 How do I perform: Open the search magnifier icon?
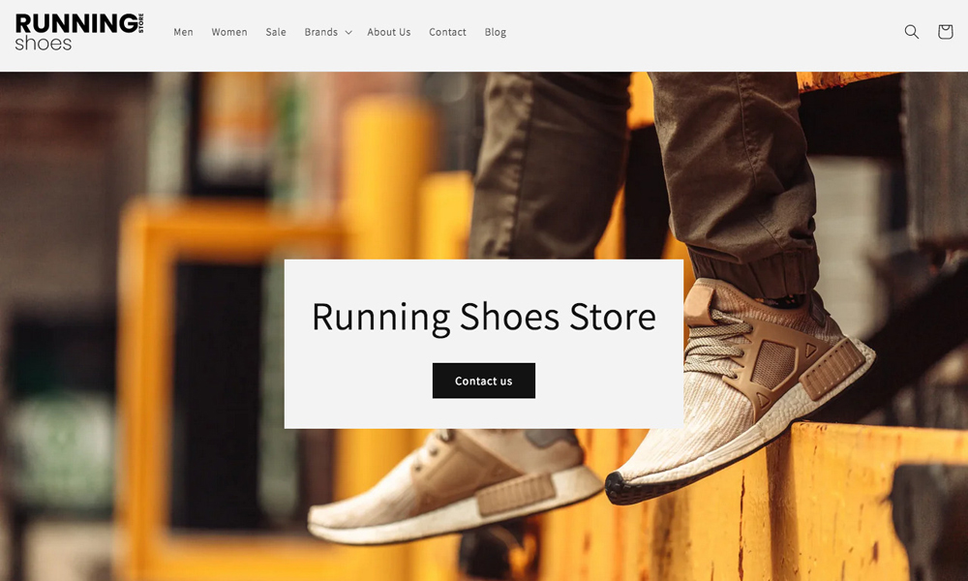[x=911, y=32]
